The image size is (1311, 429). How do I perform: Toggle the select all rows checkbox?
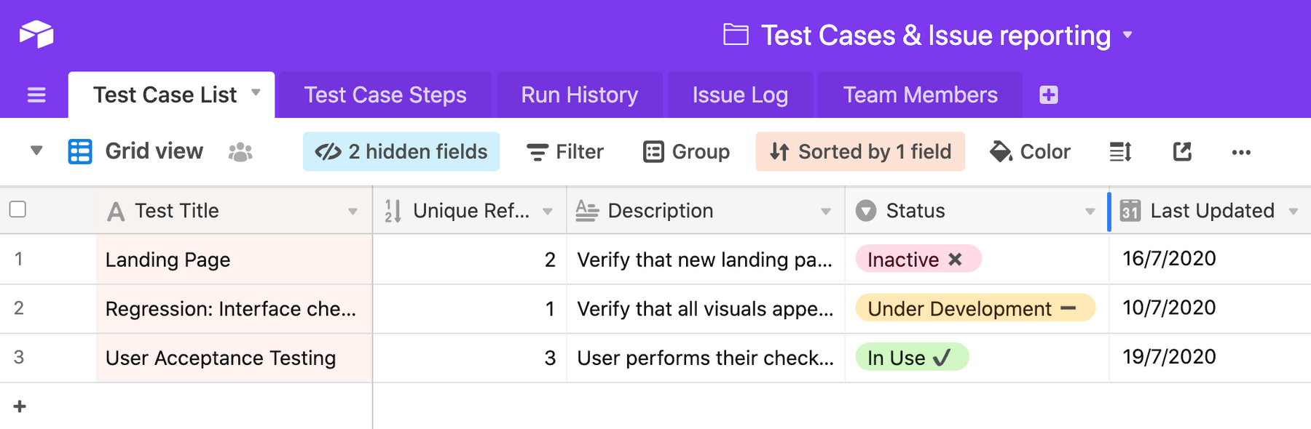click(18, 209)
